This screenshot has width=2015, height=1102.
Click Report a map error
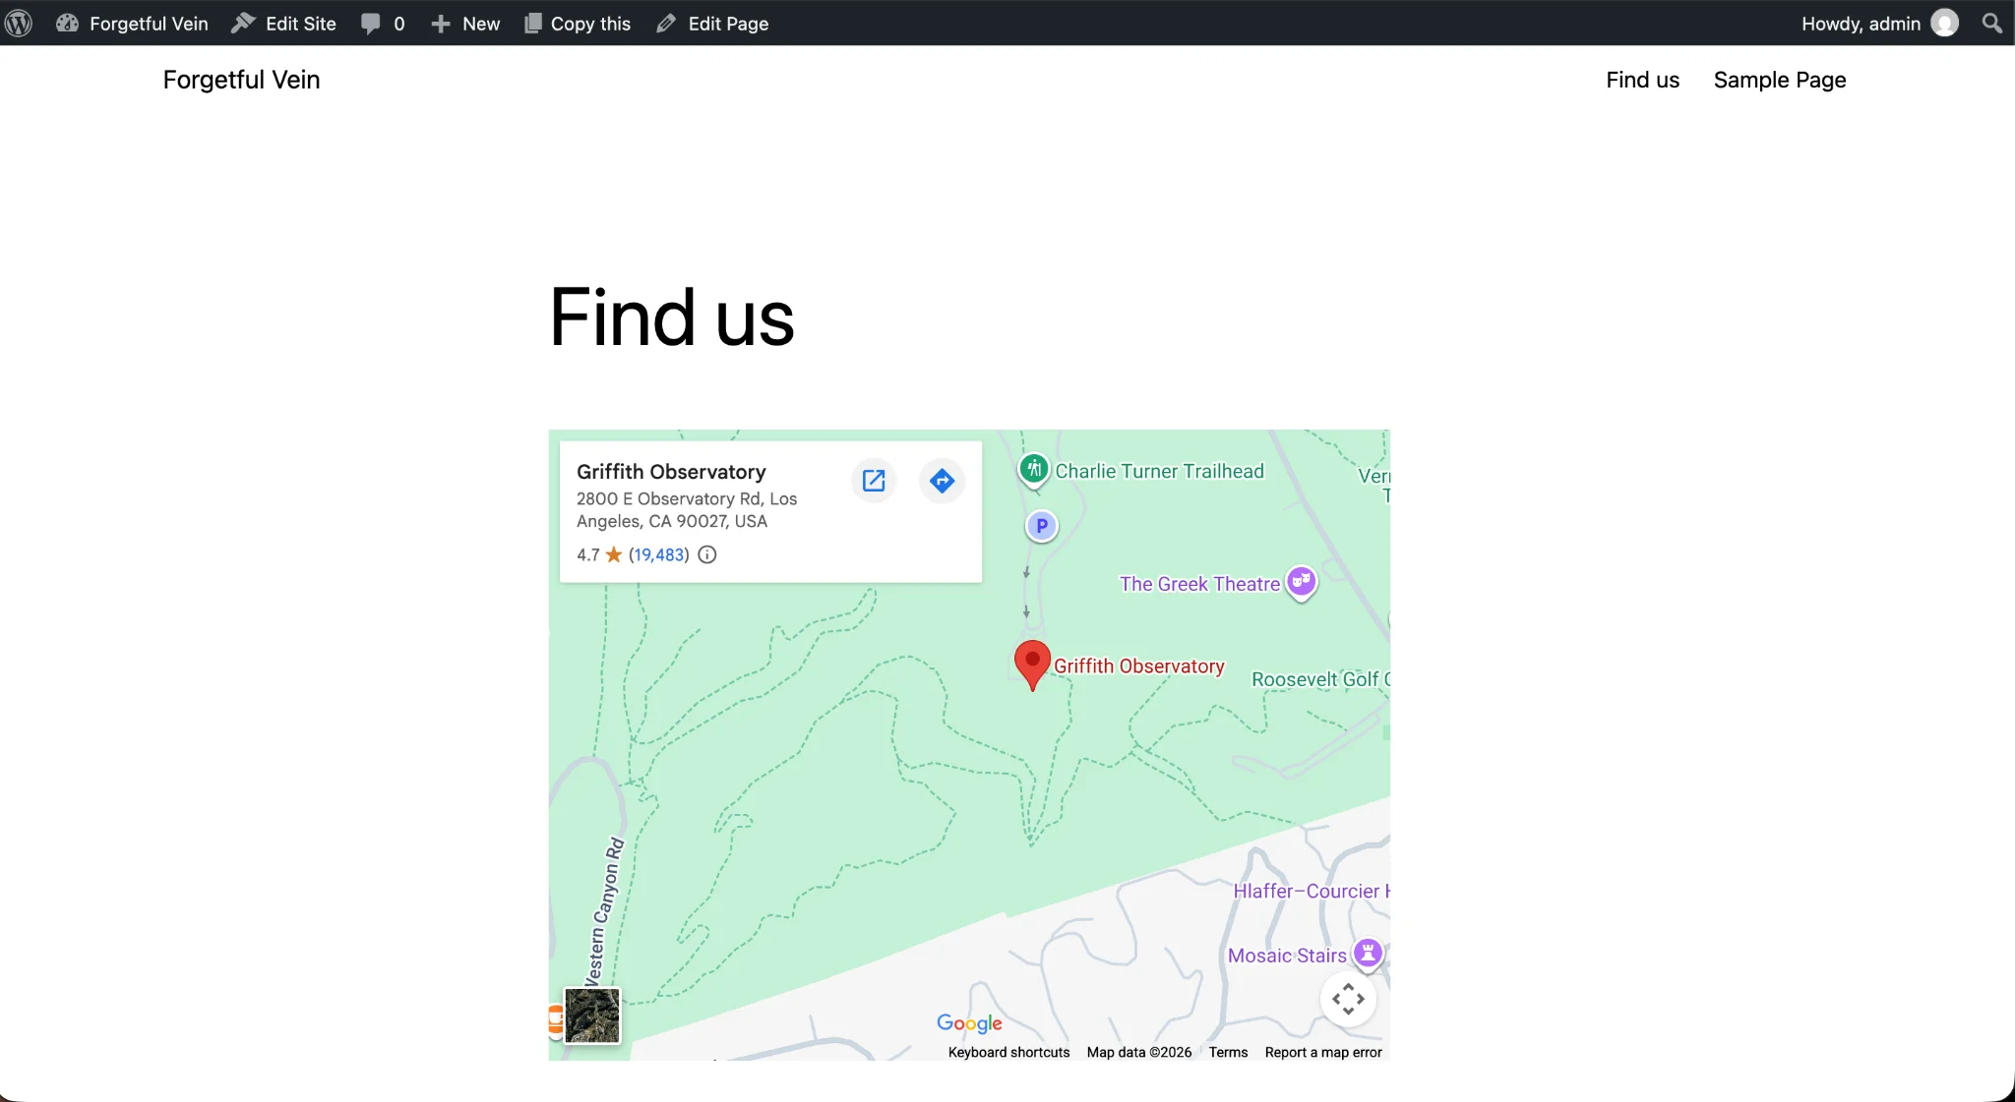click(1323, 1052)
